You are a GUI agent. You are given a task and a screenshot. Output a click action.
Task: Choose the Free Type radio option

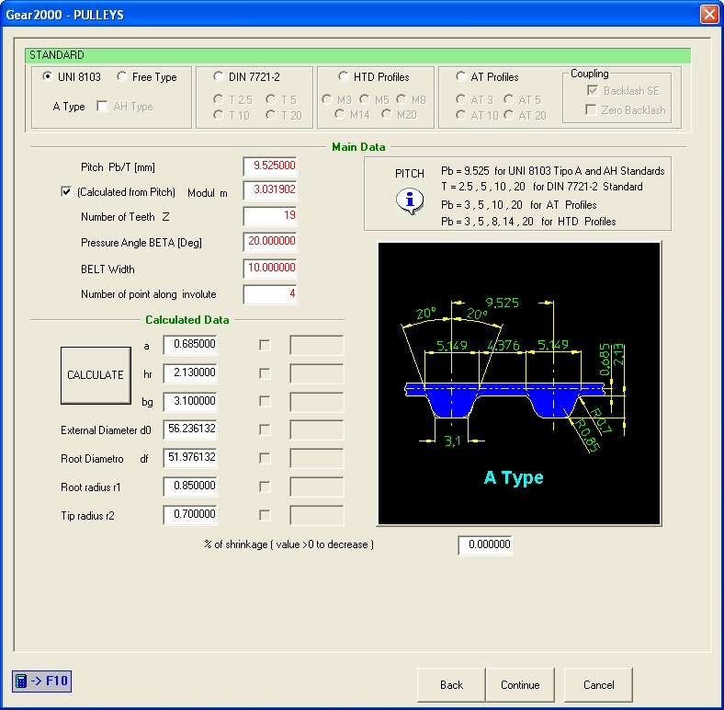point(122,77)
